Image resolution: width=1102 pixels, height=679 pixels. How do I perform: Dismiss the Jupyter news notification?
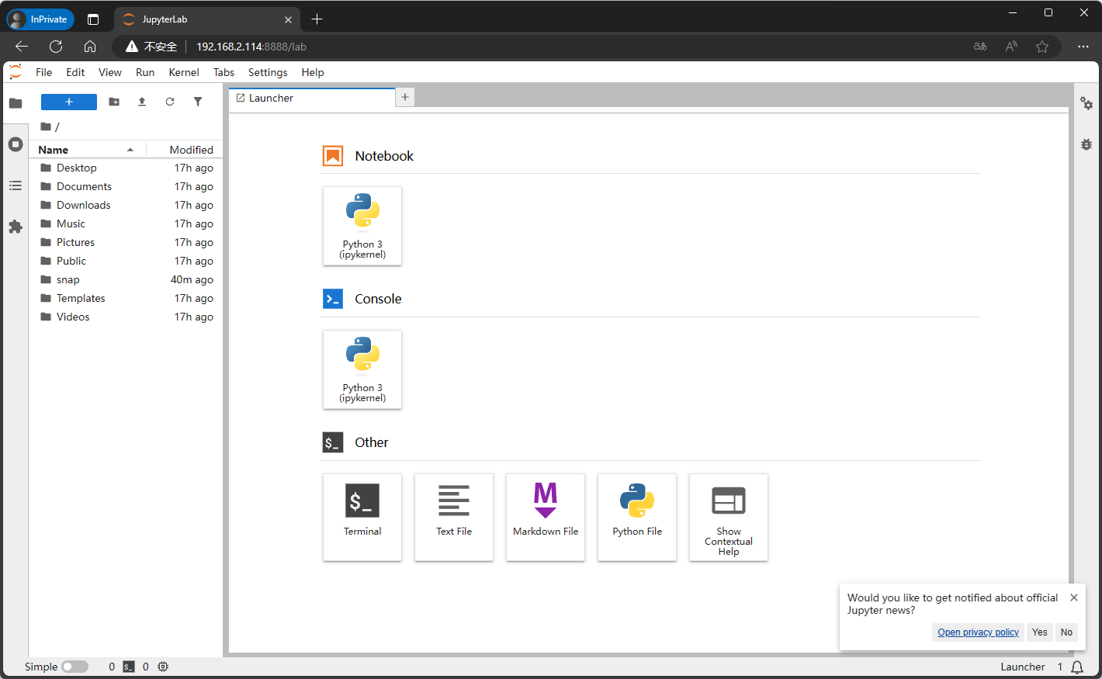tap(1074, 598)
